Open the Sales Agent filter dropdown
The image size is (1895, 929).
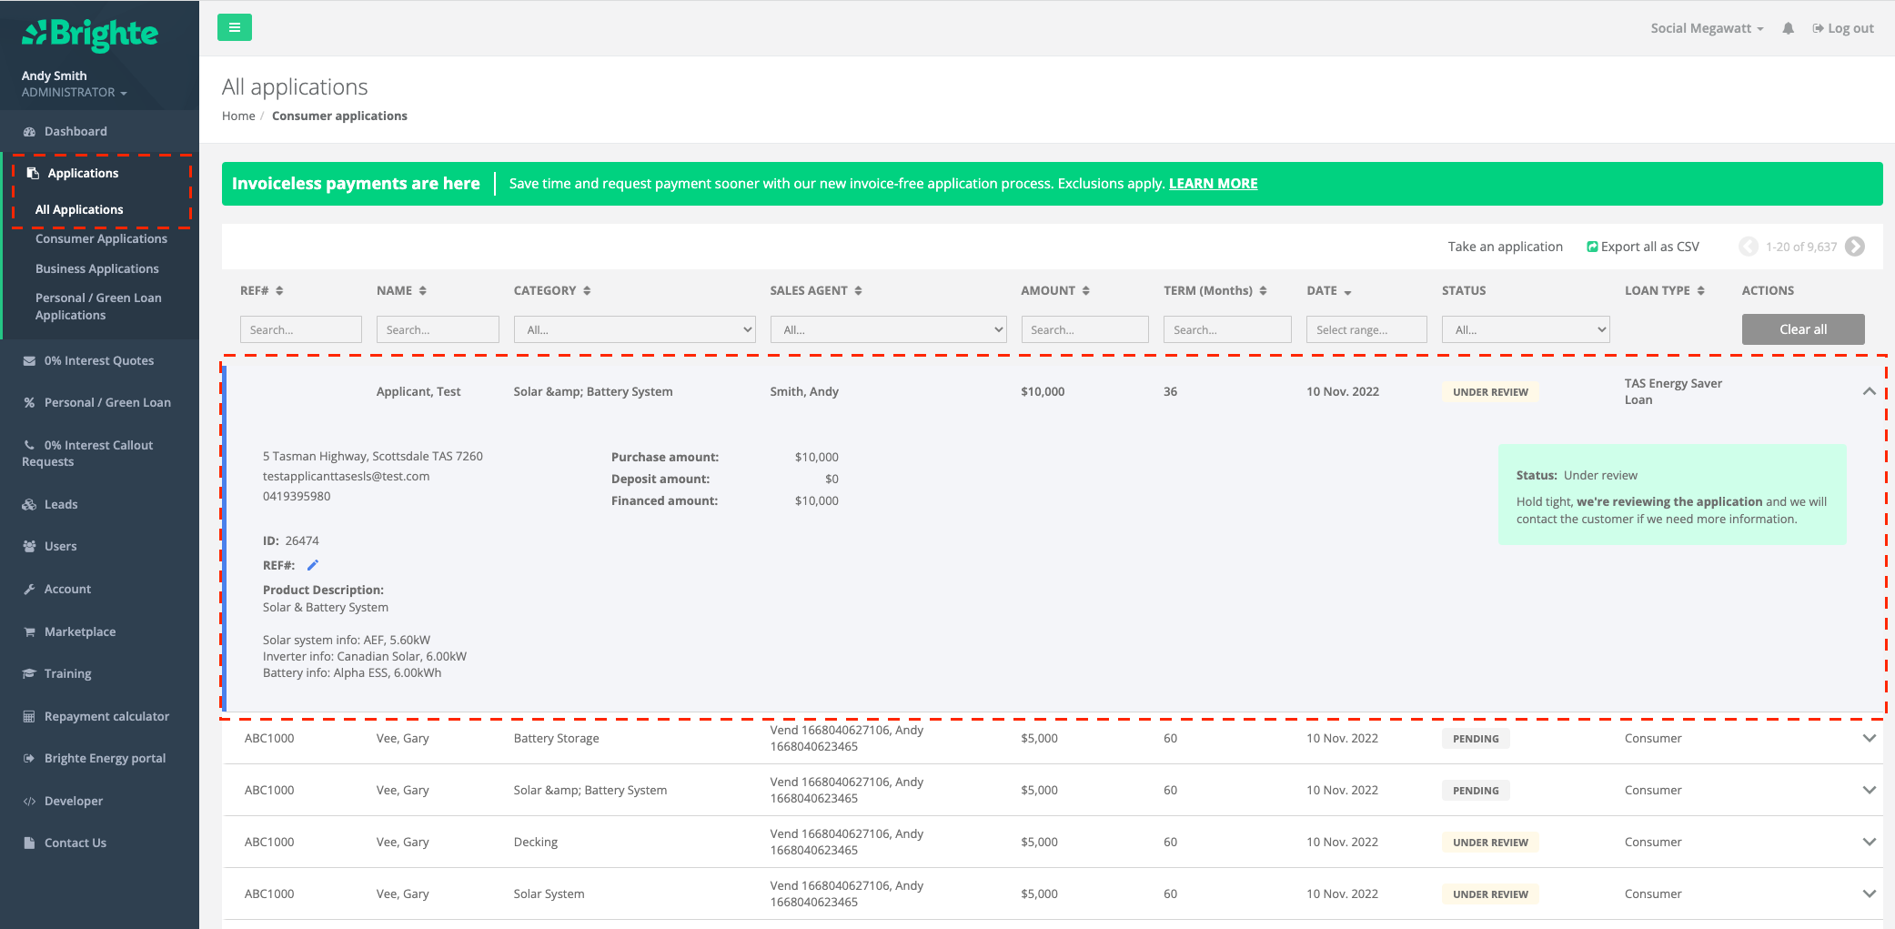(887, 329)
